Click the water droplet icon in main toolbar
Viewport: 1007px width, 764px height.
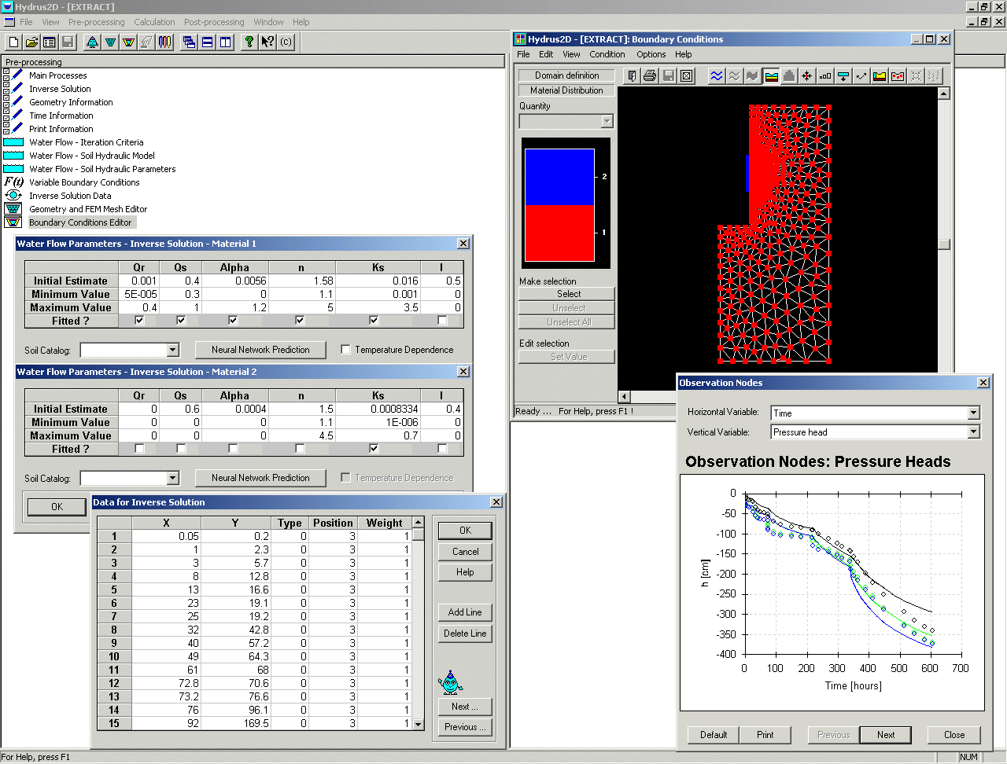93,42
